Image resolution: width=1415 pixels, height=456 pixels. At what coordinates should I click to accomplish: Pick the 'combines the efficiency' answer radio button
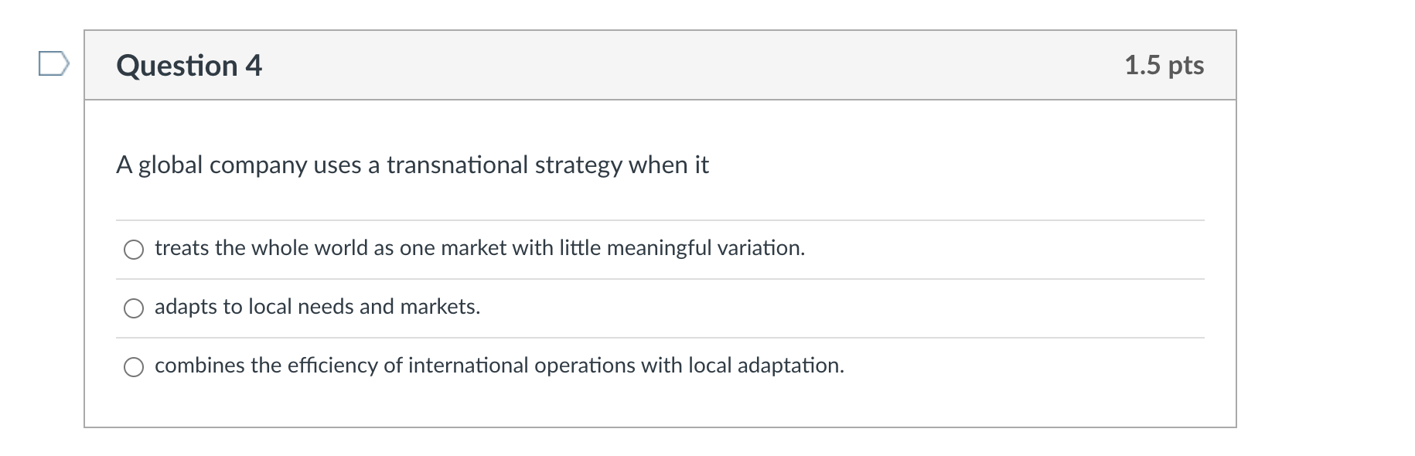134,366
